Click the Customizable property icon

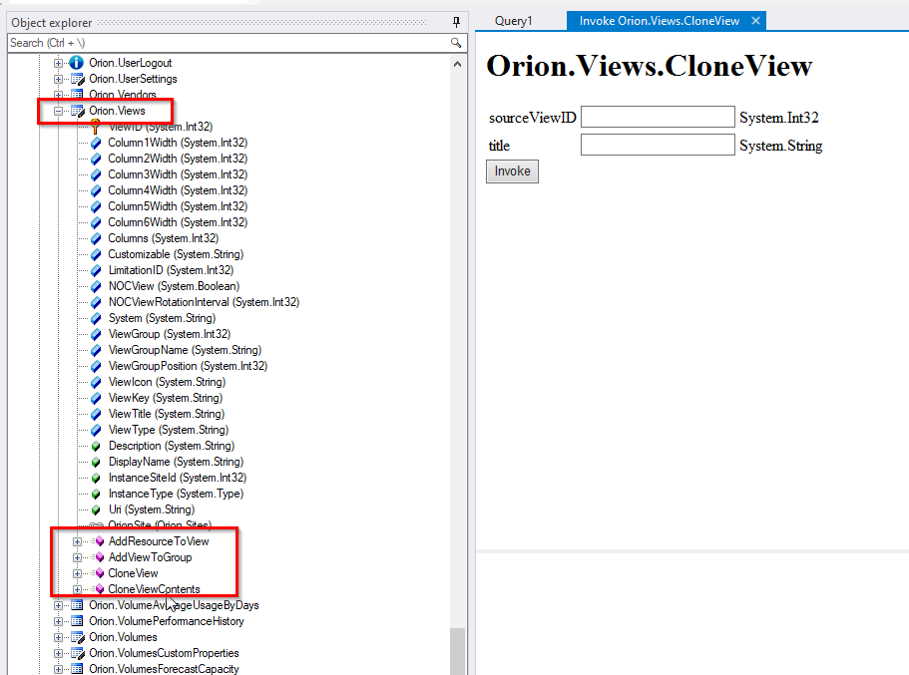[96, 254]
